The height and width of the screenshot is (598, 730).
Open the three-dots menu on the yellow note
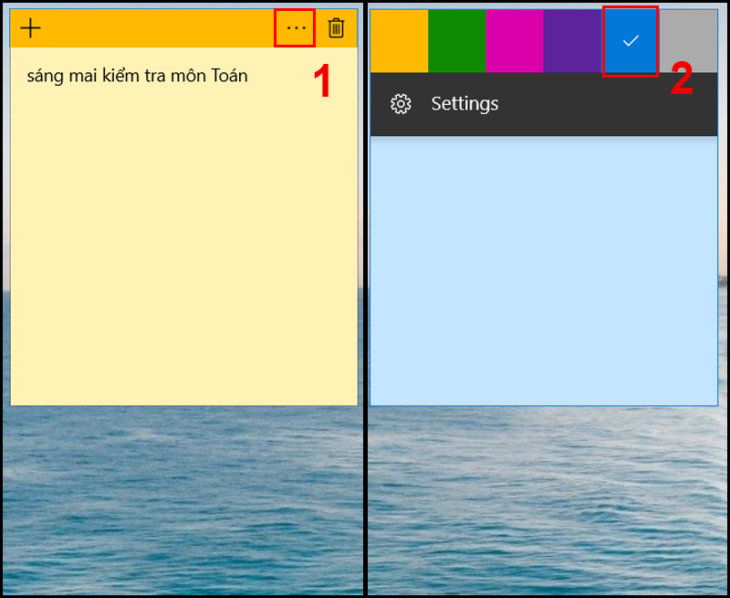pyautogui.click(x=295, y=28)
